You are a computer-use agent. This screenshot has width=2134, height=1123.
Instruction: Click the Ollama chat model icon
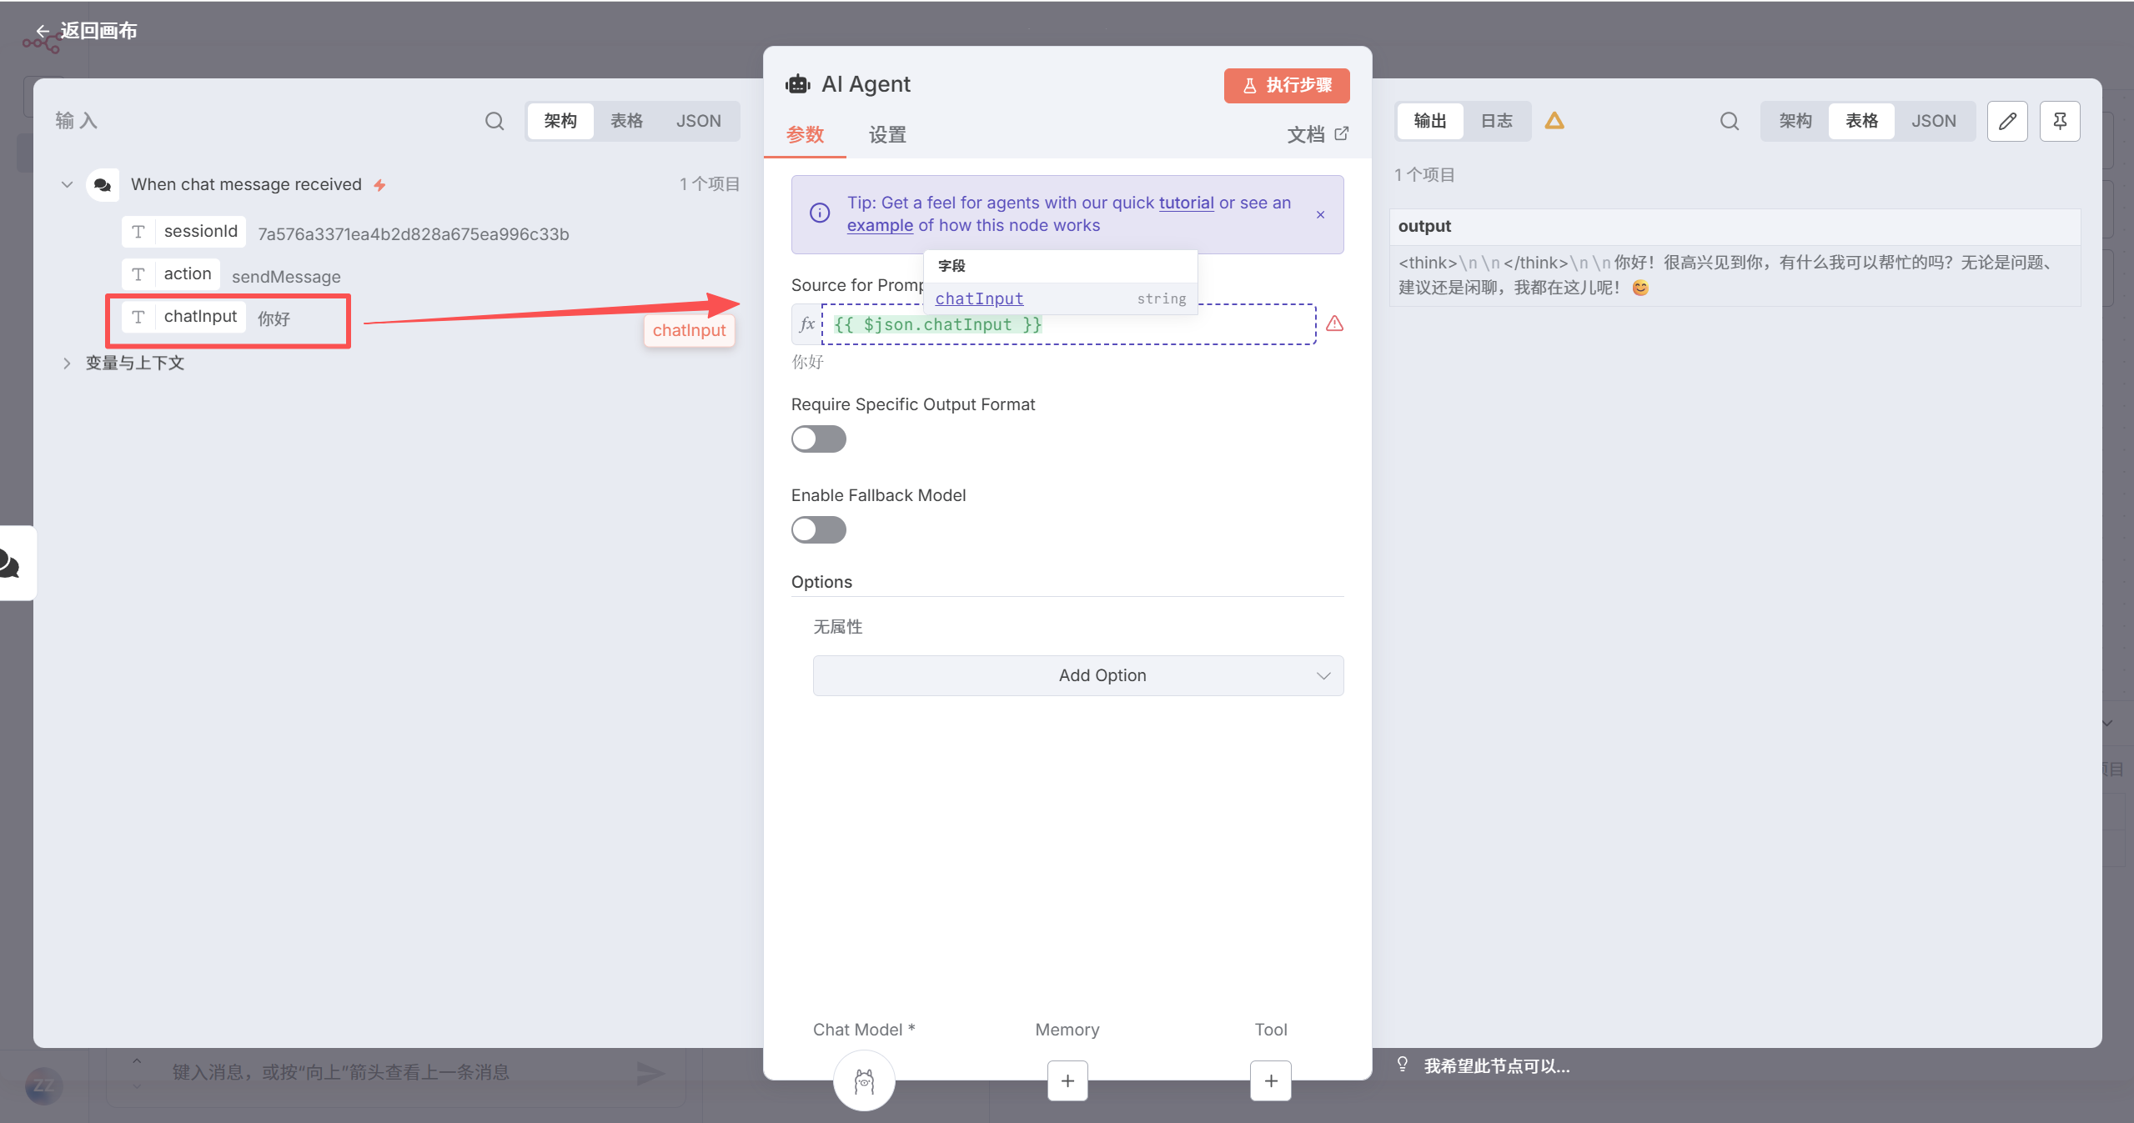point(864,1080)
